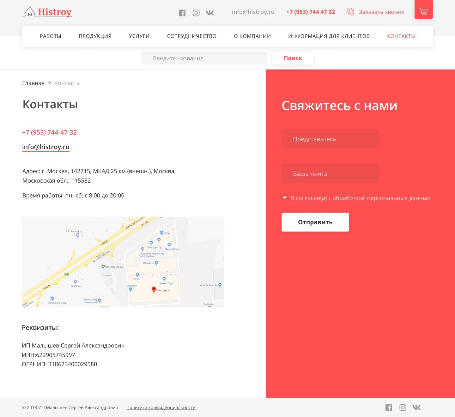The image size is (455, 417).
Task: Open the Instagram icon in header
Action: coord(196,13)
